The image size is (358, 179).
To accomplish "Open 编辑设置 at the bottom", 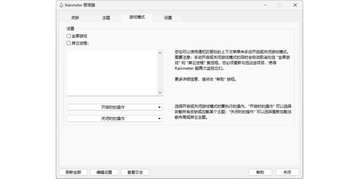I will (x=104, y=172).
